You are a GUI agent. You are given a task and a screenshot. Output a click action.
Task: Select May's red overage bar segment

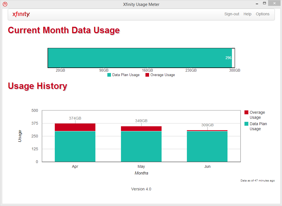point(141,129)
